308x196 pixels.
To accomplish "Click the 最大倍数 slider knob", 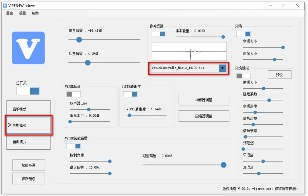I will [x=110, y=173].
